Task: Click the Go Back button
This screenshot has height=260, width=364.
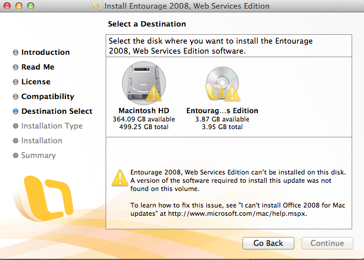Action: 268,243
